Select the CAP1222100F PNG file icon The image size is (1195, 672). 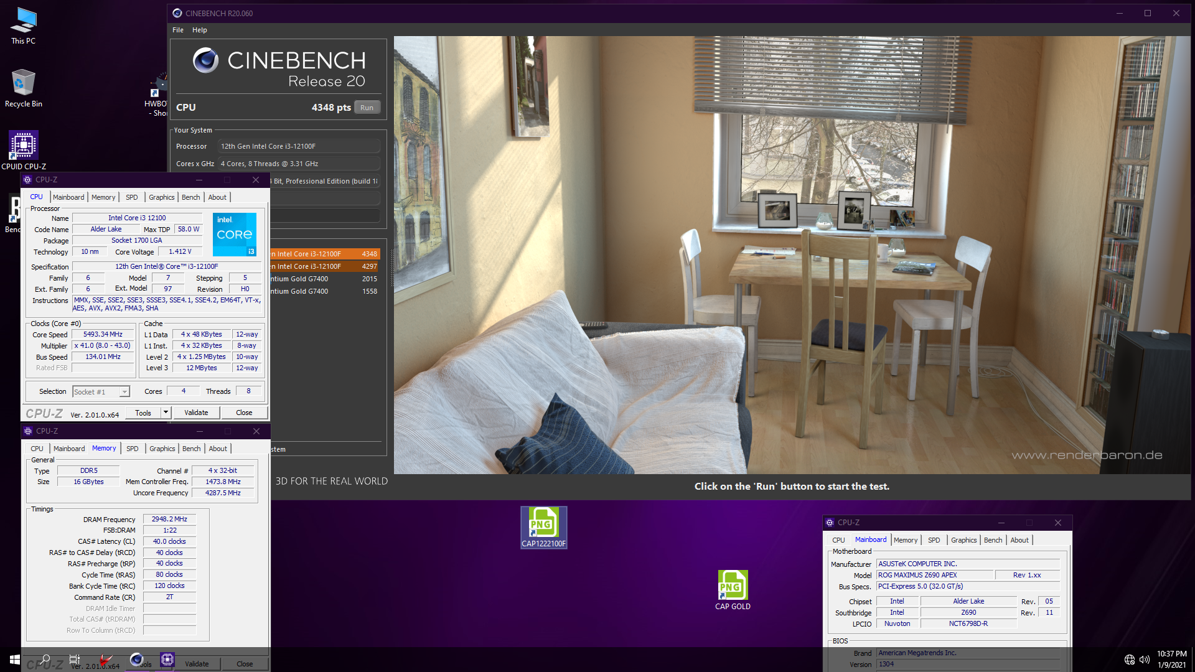coord(543,528)
